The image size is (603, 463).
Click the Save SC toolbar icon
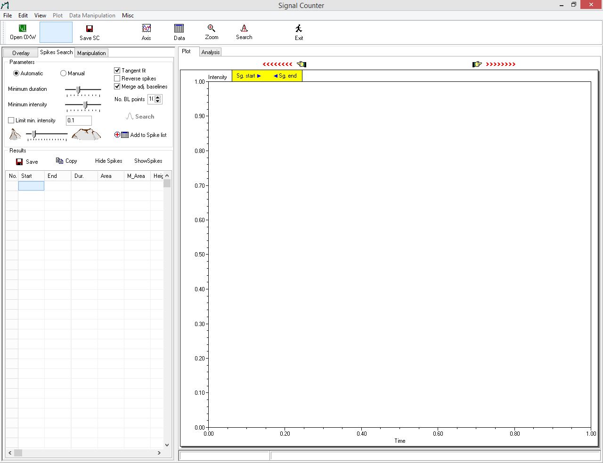tap(90, 29)
